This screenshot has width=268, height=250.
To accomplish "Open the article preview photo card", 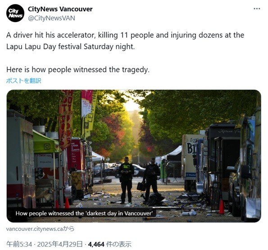I will (134, 156).
